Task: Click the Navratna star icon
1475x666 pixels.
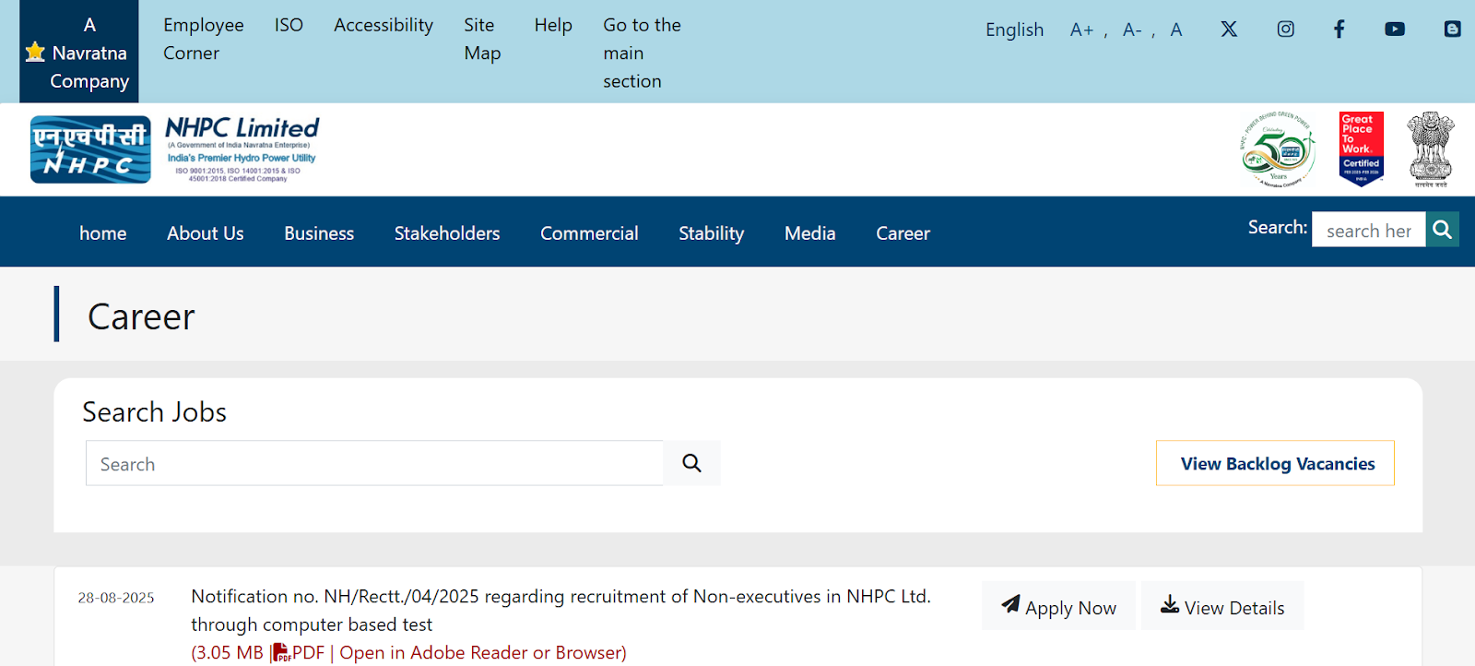Action: tap(35, 52)
